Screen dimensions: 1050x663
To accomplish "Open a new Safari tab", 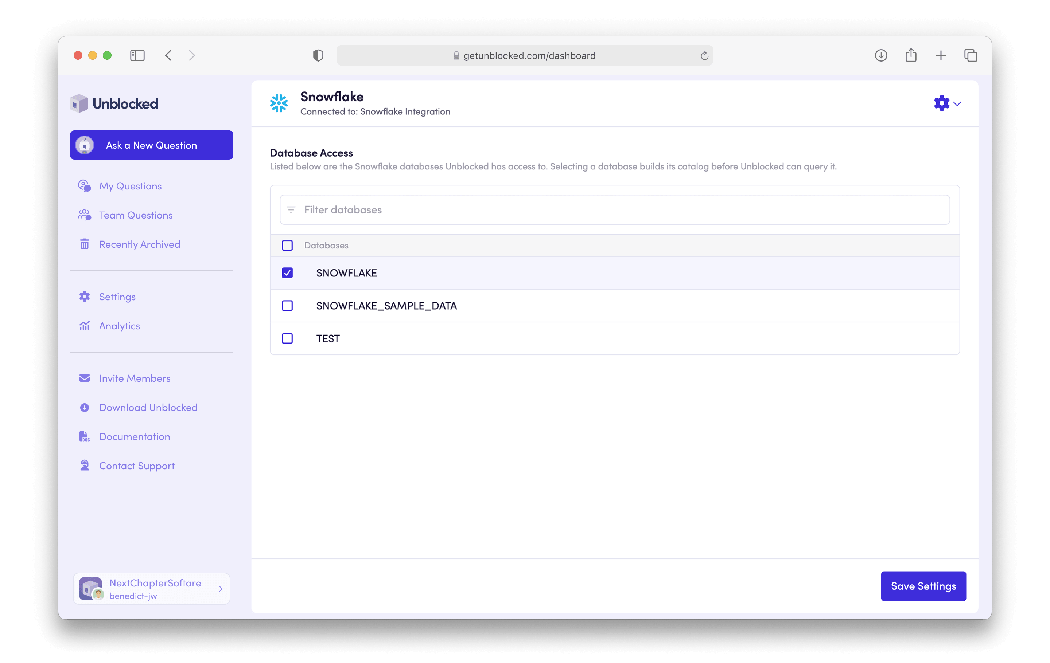I will [x=941, y=55].
